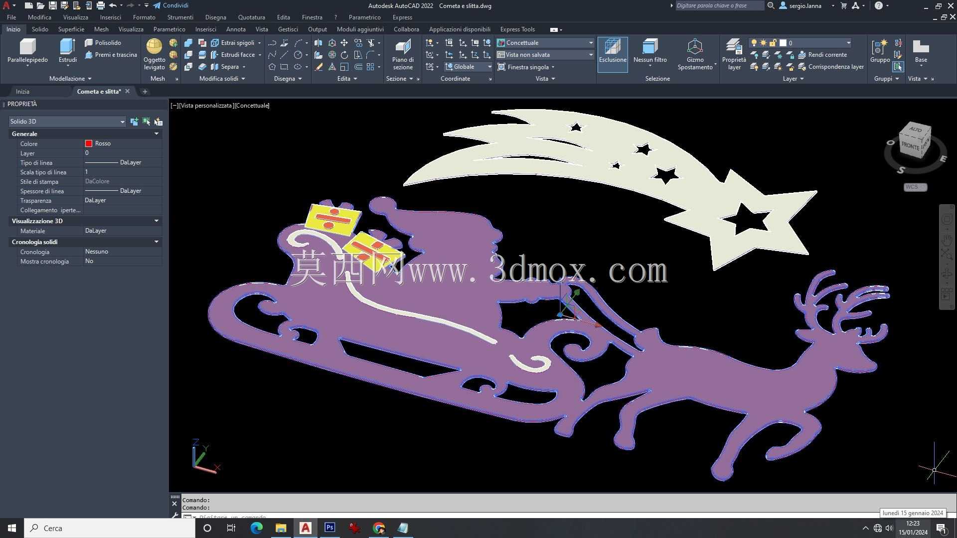Viewport: 957px width, 538px height.
Task: Click the Base view tool
Action: pos(921,51)
